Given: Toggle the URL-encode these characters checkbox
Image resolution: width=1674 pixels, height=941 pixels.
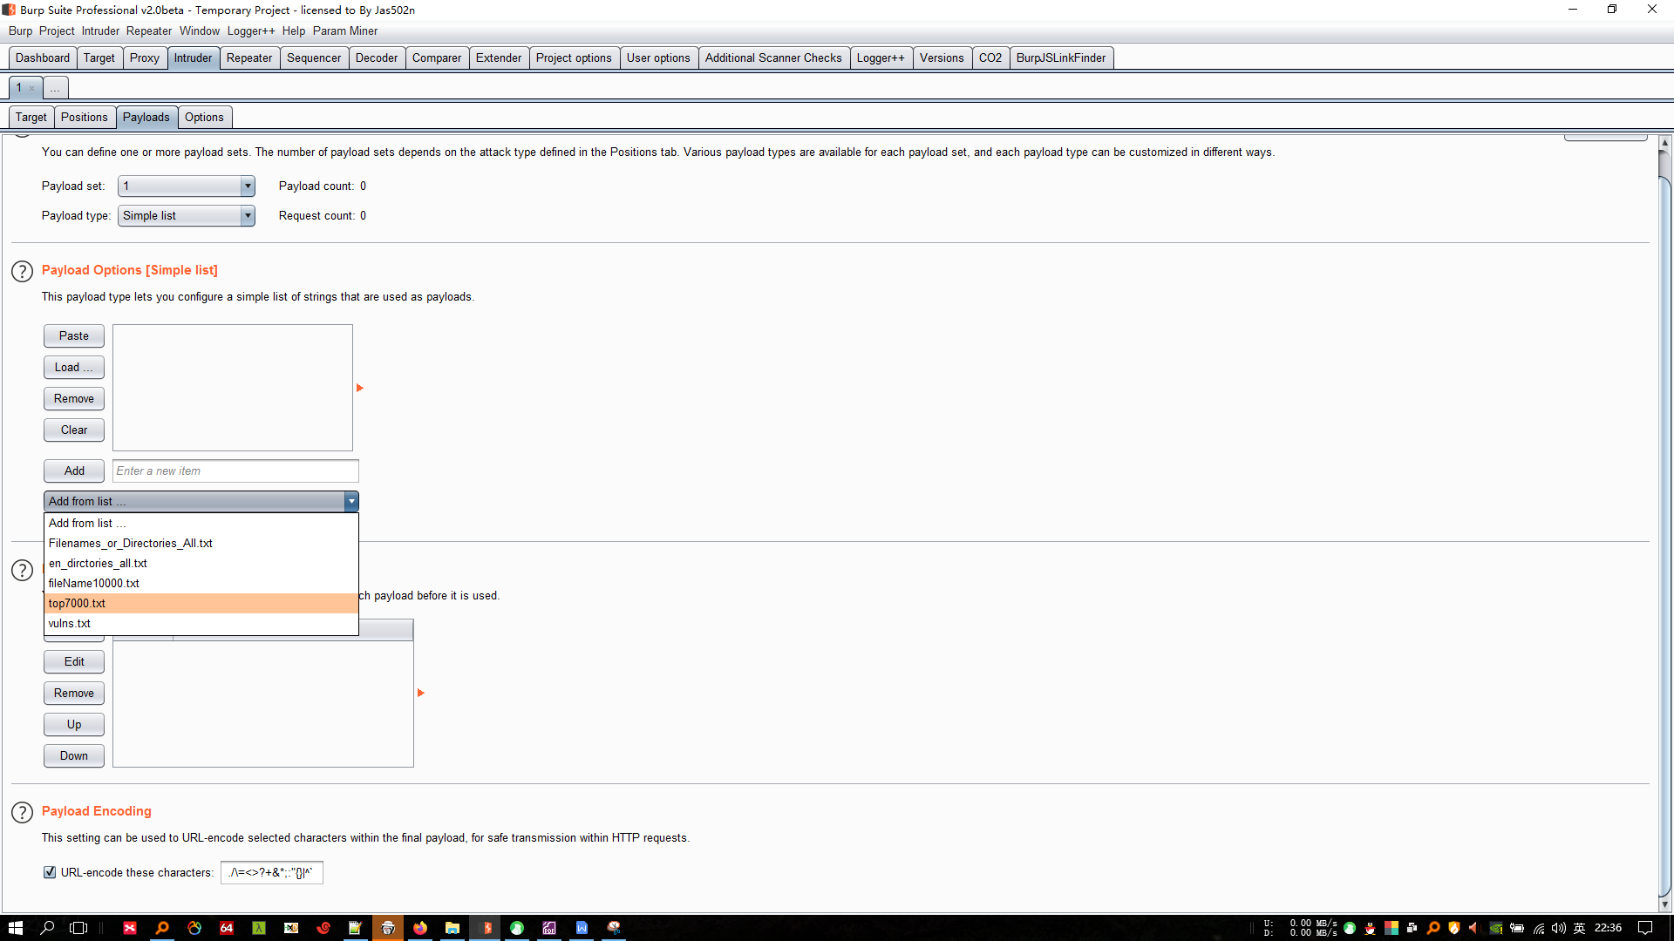Looking at the screenshot, I should (50, 872).
